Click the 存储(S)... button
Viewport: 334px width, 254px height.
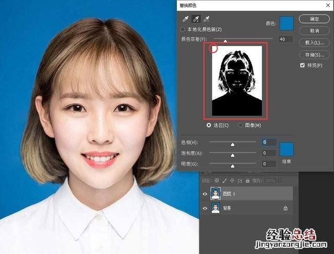point(314,55)
